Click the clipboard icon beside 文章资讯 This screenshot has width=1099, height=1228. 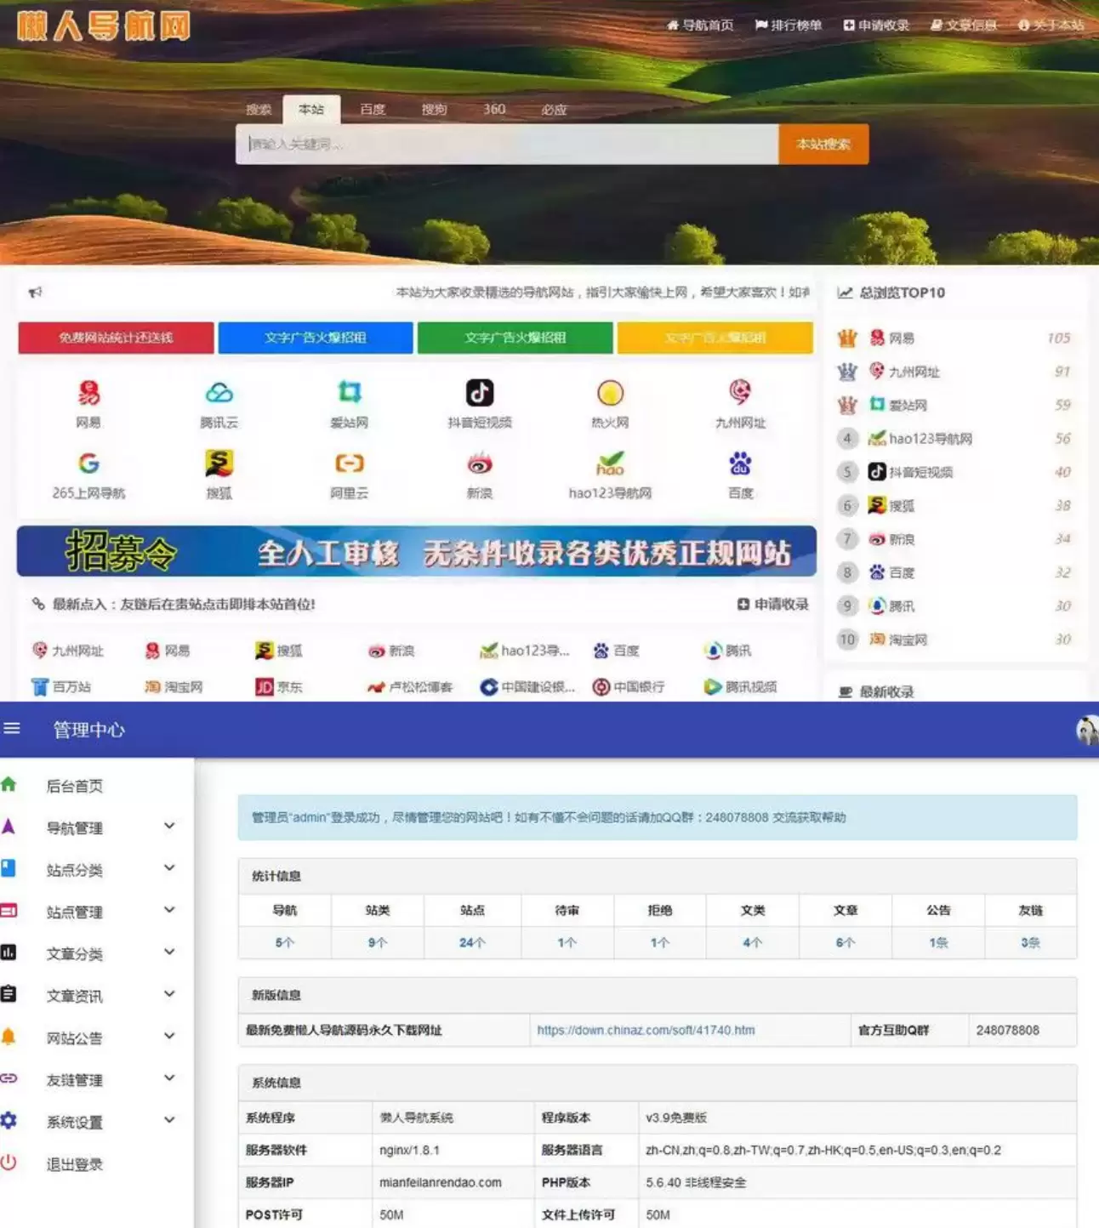[9, 993]
